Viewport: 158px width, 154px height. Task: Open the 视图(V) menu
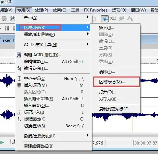pos(6,10)
